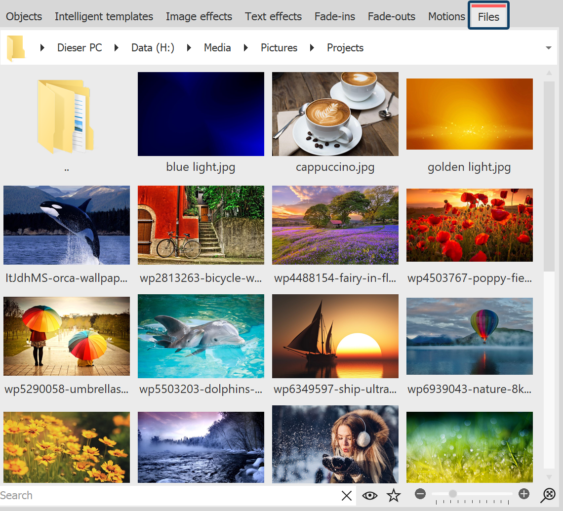Expand the chevron after 'Dieser PC'

pos(116,47)
